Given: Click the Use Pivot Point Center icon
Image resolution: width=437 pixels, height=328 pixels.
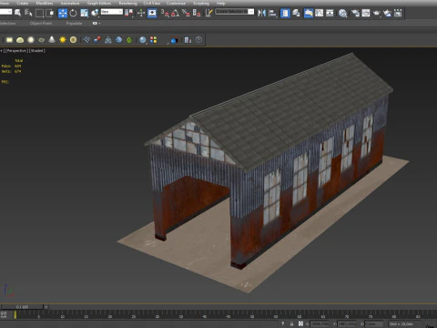Looking at the screenshot, I should pyautogui.click(x=129, y=13).
